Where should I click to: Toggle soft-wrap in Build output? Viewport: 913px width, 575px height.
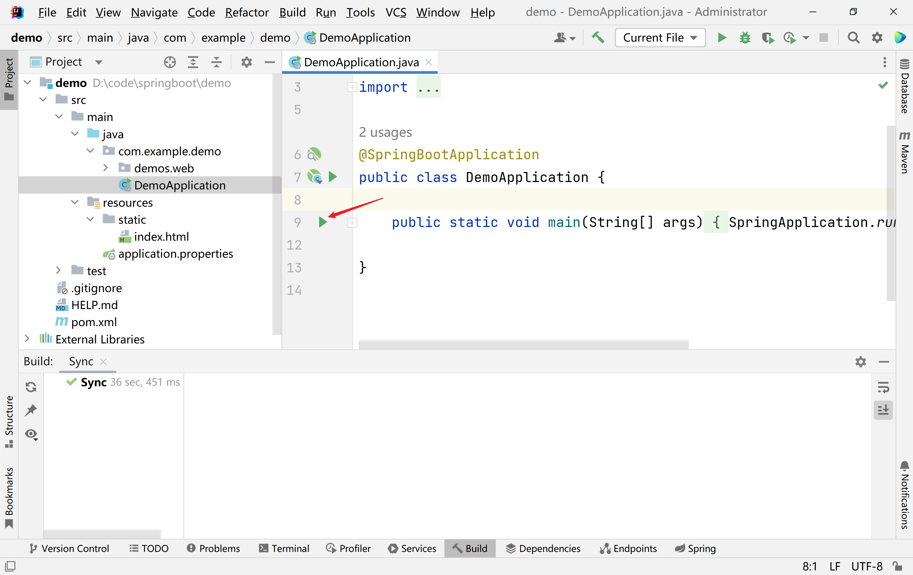pyautogui.click(x=883, y=387)
